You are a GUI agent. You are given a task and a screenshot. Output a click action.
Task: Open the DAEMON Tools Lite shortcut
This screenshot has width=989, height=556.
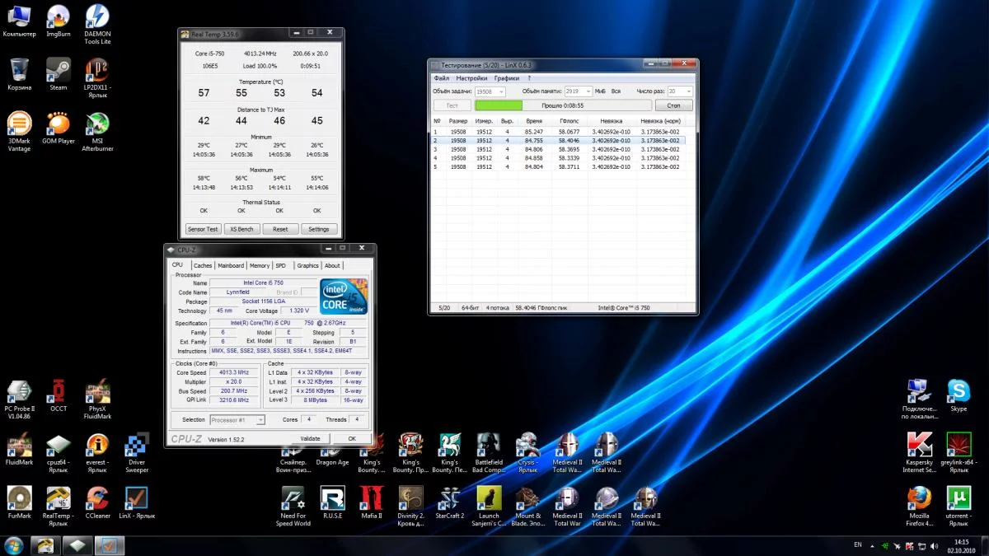coord(97,16)
